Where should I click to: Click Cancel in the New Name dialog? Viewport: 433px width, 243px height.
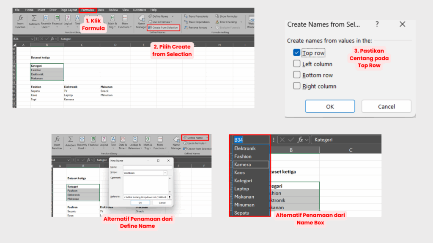pos(162,203)
